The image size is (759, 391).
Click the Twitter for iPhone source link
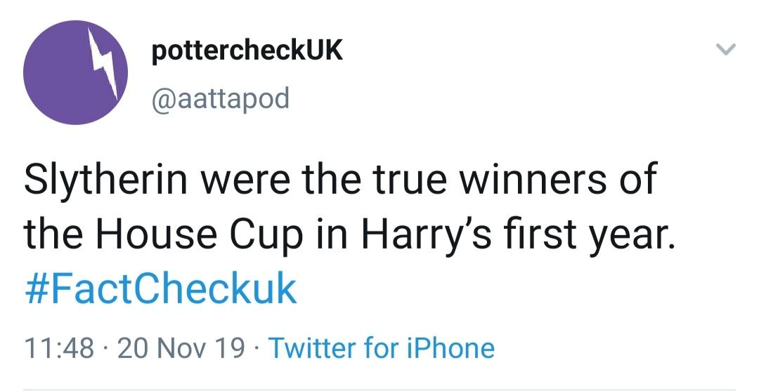(x=382, y=348)
